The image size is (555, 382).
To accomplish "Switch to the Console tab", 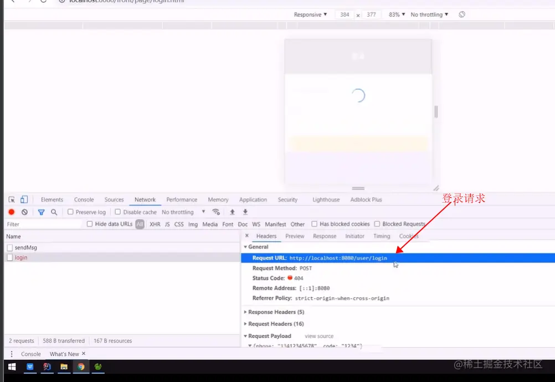I will [84, 199].
